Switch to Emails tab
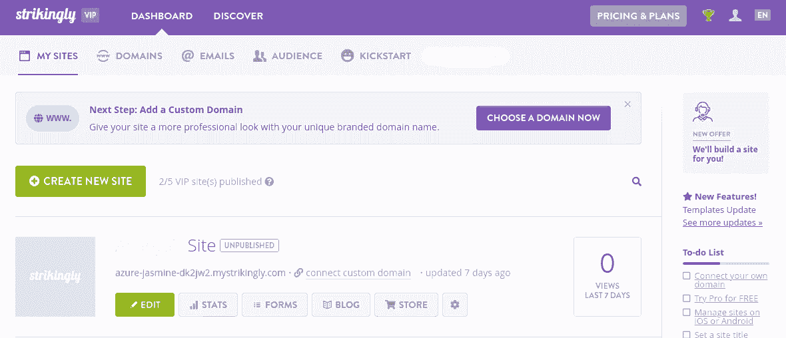This screenshot has width=786, height=338. tap(208, 56)
